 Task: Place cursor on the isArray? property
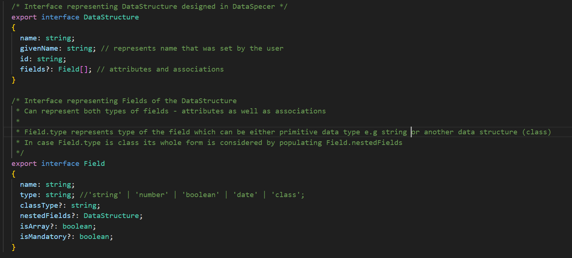coord(37,226)
